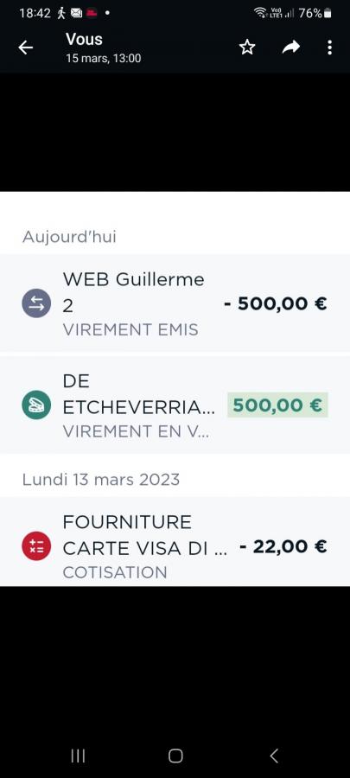Open the DE ETCHEVERRIA transaction row
Viewport: 350px width, 778px height.
click(x=175, y=405)
